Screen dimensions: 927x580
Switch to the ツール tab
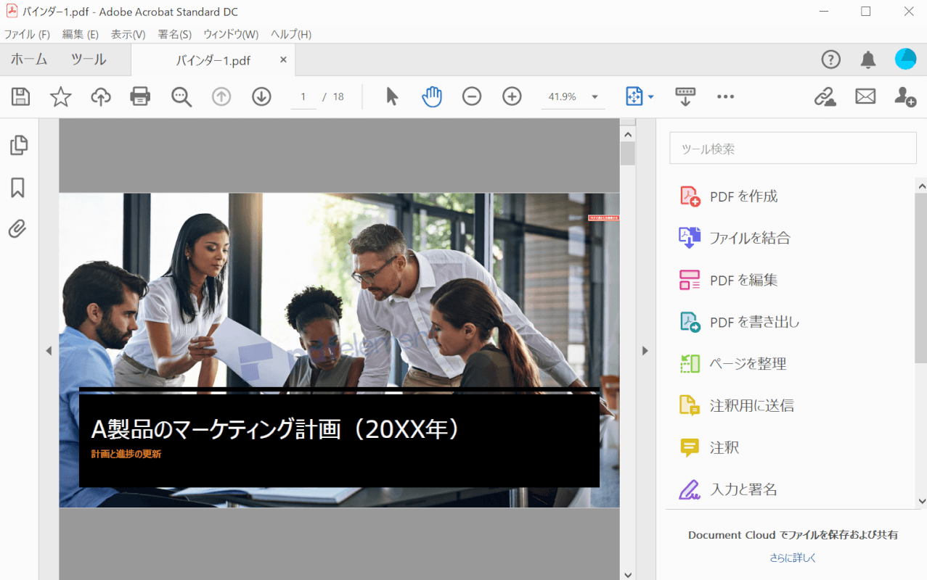coord(89,59)
